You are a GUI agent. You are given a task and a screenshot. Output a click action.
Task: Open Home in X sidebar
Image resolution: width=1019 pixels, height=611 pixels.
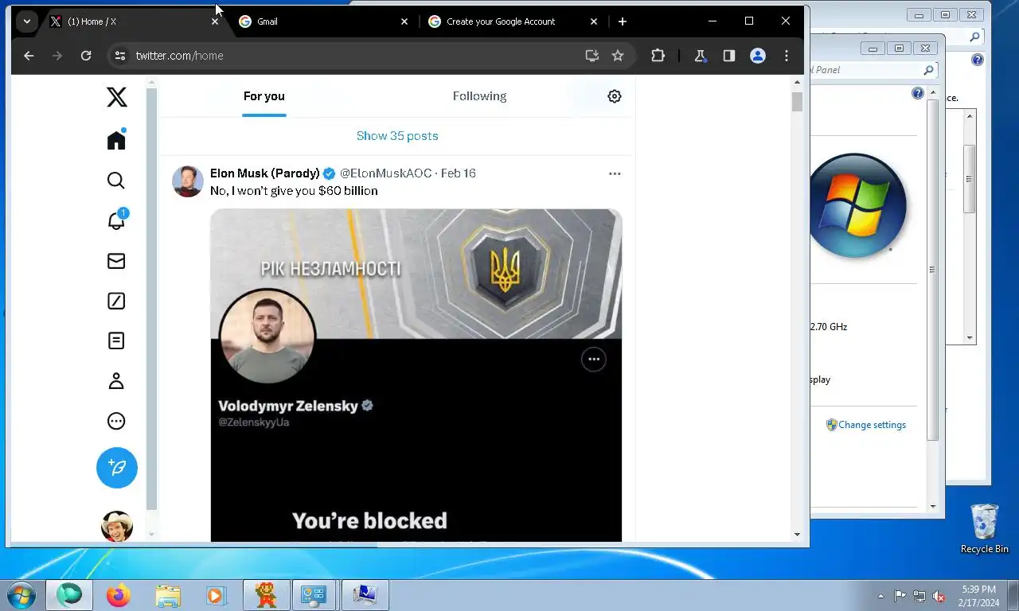(116, 139)
